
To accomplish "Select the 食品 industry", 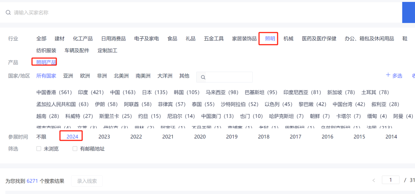I will [172, 39].
